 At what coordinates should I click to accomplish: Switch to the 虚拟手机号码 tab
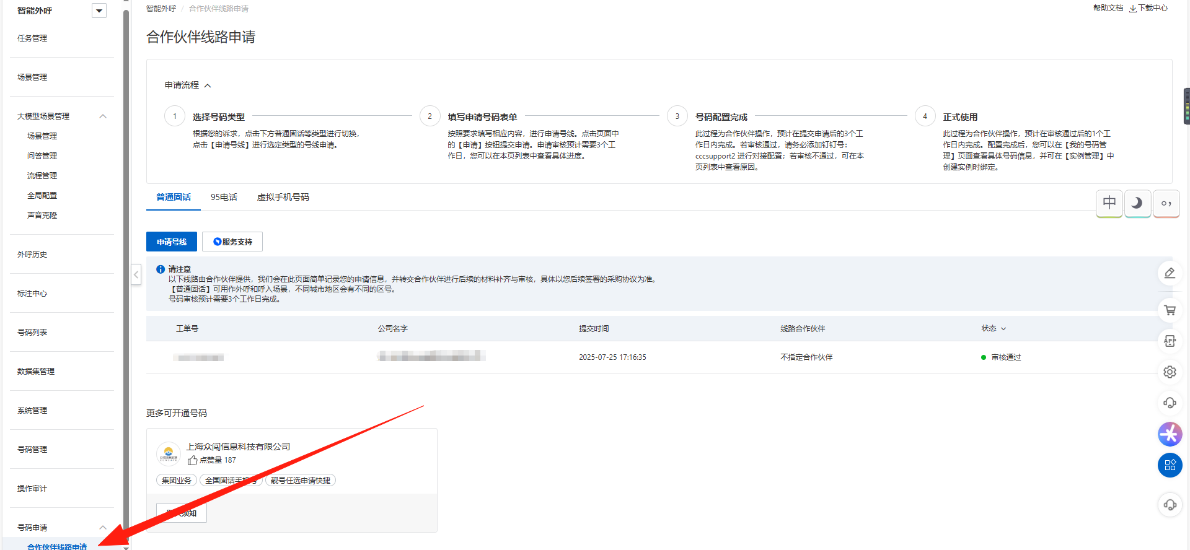click(x=283, y=197)
